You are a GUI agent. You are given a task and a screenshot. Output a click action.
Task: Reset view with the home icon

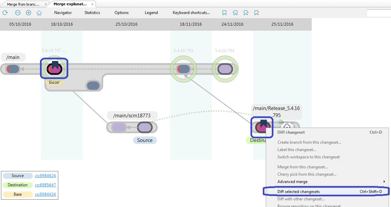click(x=38, y=13)
